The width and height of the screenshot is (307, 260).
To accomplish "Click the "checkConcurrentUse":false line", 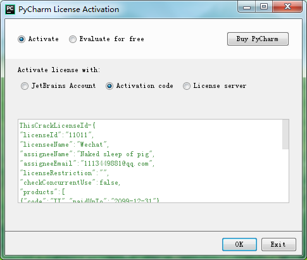I will point(70,183).
